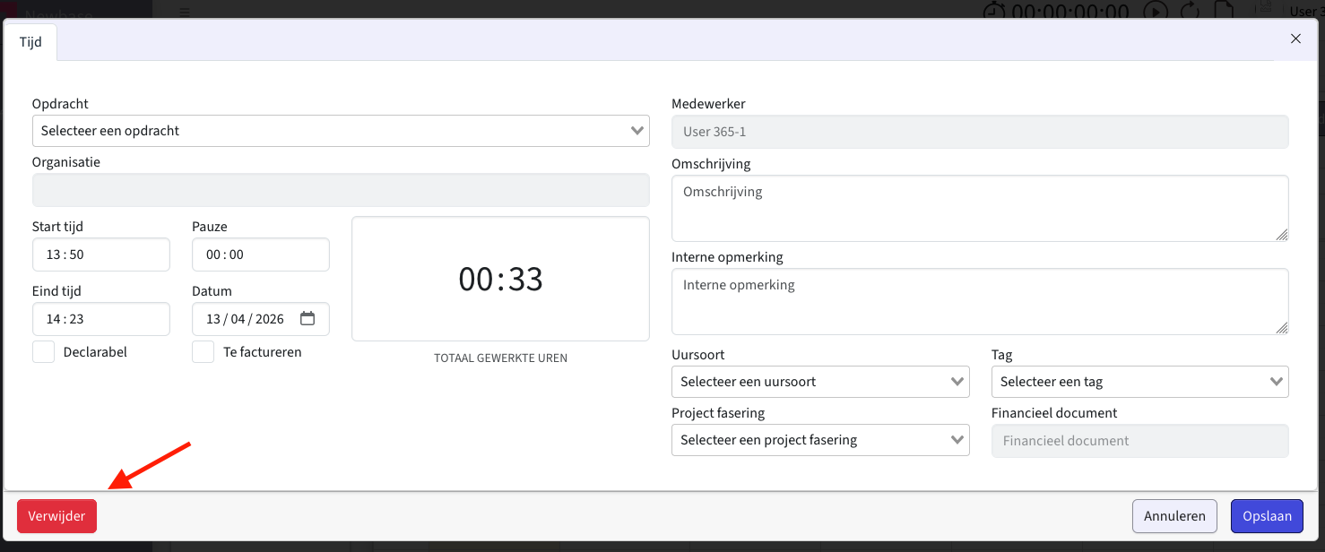Open the Tag dropdown
Viewport: 1325px width, 552px height.
[1139, 382]
